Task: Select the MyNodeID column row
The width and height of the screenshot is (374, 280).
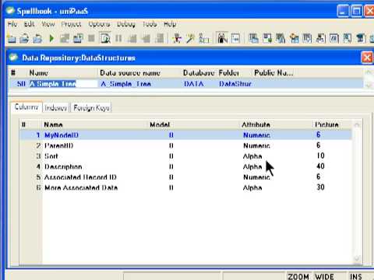Action: point(186,135)
